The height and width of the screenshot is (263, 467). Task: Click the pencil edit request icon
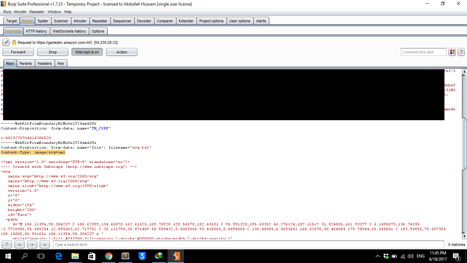point(6,42)
